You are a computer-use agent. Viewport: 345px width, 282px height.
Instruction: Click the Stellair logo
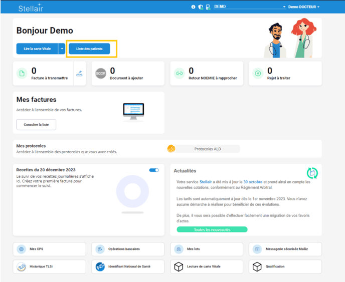coord(31,8)
